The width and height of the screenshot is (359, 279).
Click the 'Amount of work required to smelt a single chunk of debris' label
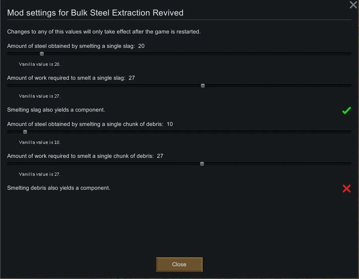pyautogui.click(x=80, y=156)
